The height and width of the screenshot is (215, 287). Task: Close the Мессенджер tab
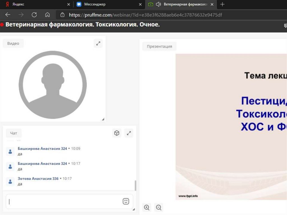pyautogui.click(x=140, y=4)
